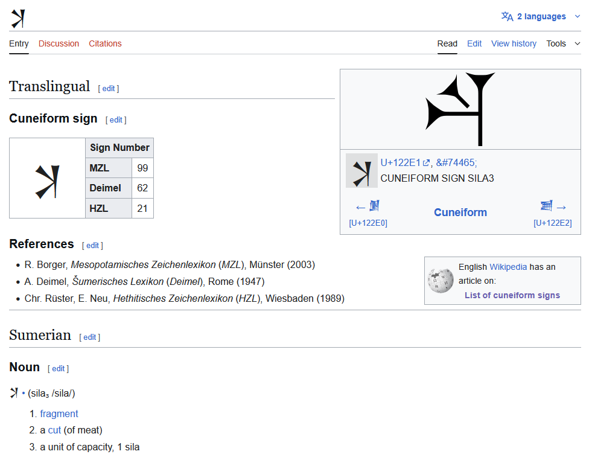
Task: Edit the References section
Action: click(x=92, y=245)
